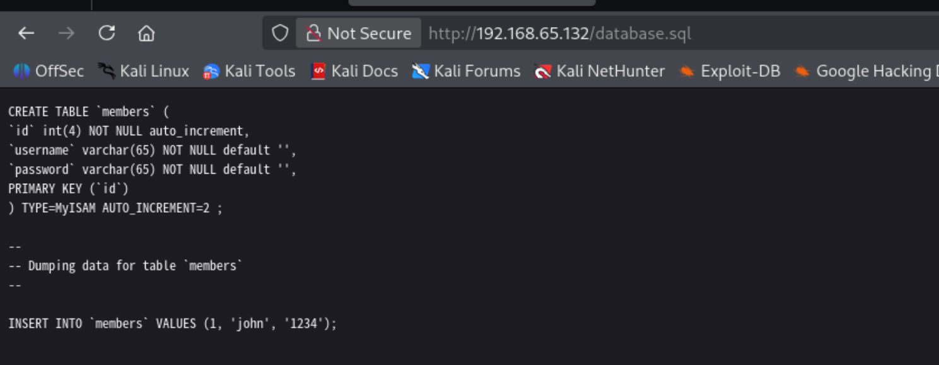
Task: Click the INSERT INTO members line text
Action: [173, 324]
